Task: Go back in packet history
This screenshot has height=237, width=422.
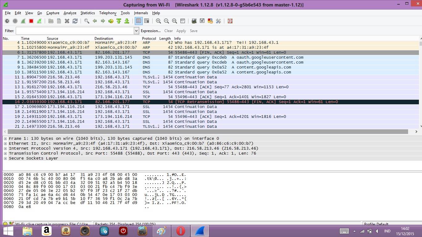Action: coord(95,21)
